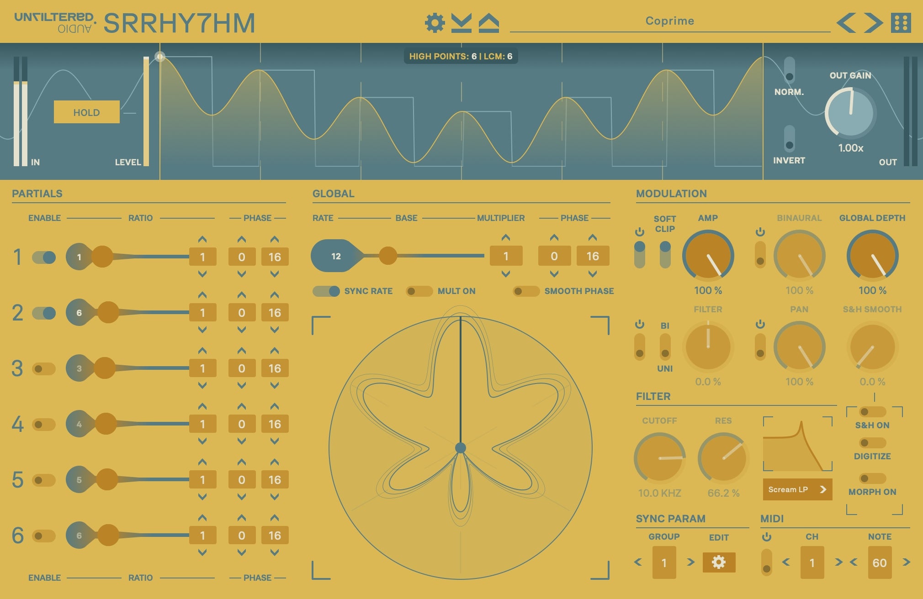Screen dimensions: 923x599
Task: Go to the previous preset
Action: click(846, 23)
